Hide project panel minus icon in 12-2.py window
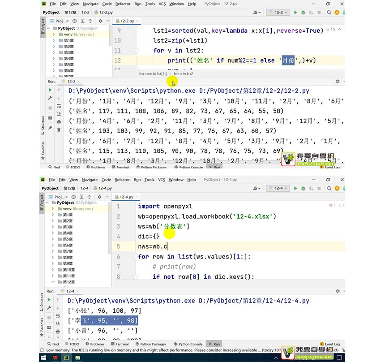385x362 pixels. click(108, 21)
